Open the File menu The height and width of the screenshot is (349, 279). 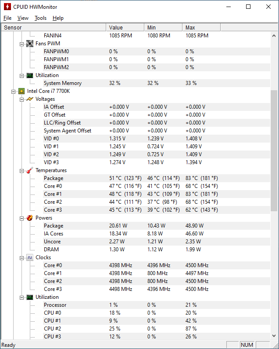[7, 18]
